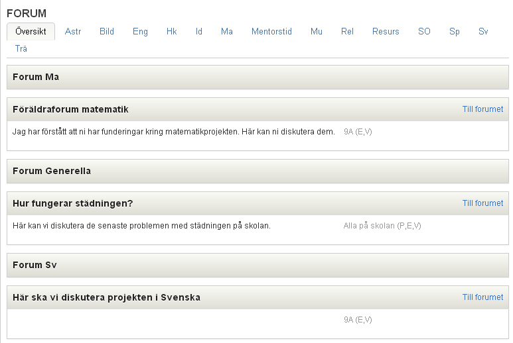Switch to the SO tab
513x343 pixels.
424,32
